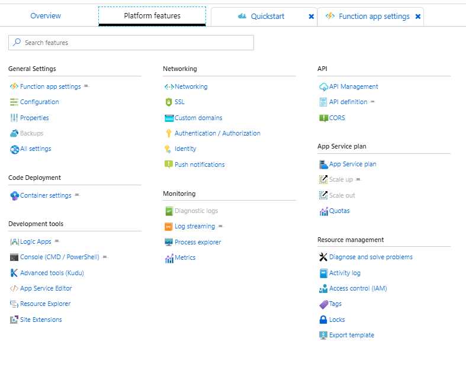Screen dimensions: 466x374
Task: Click the API definition document icon
Action: (x=323, y=102)
